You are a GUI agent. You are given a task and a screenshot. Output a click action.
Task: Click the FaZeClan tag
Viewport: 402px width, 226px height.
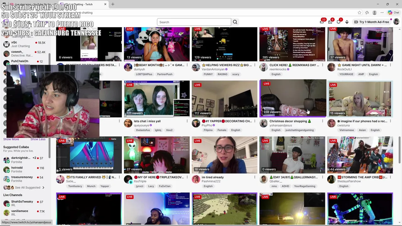click(165, 186)
